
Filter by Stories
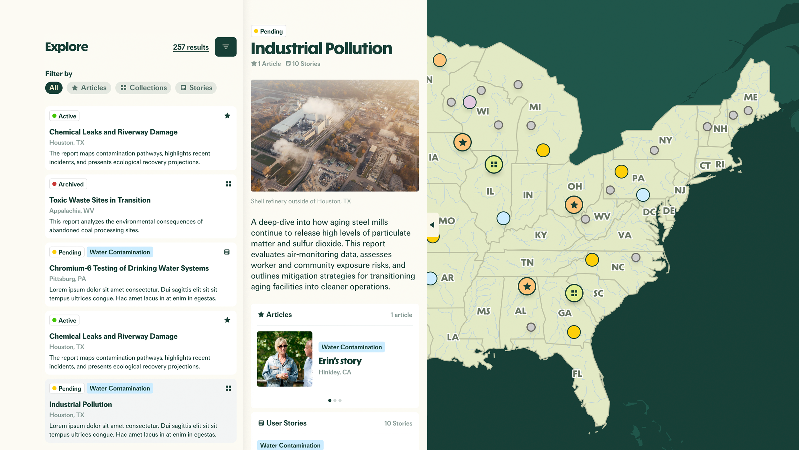point(196,88)
